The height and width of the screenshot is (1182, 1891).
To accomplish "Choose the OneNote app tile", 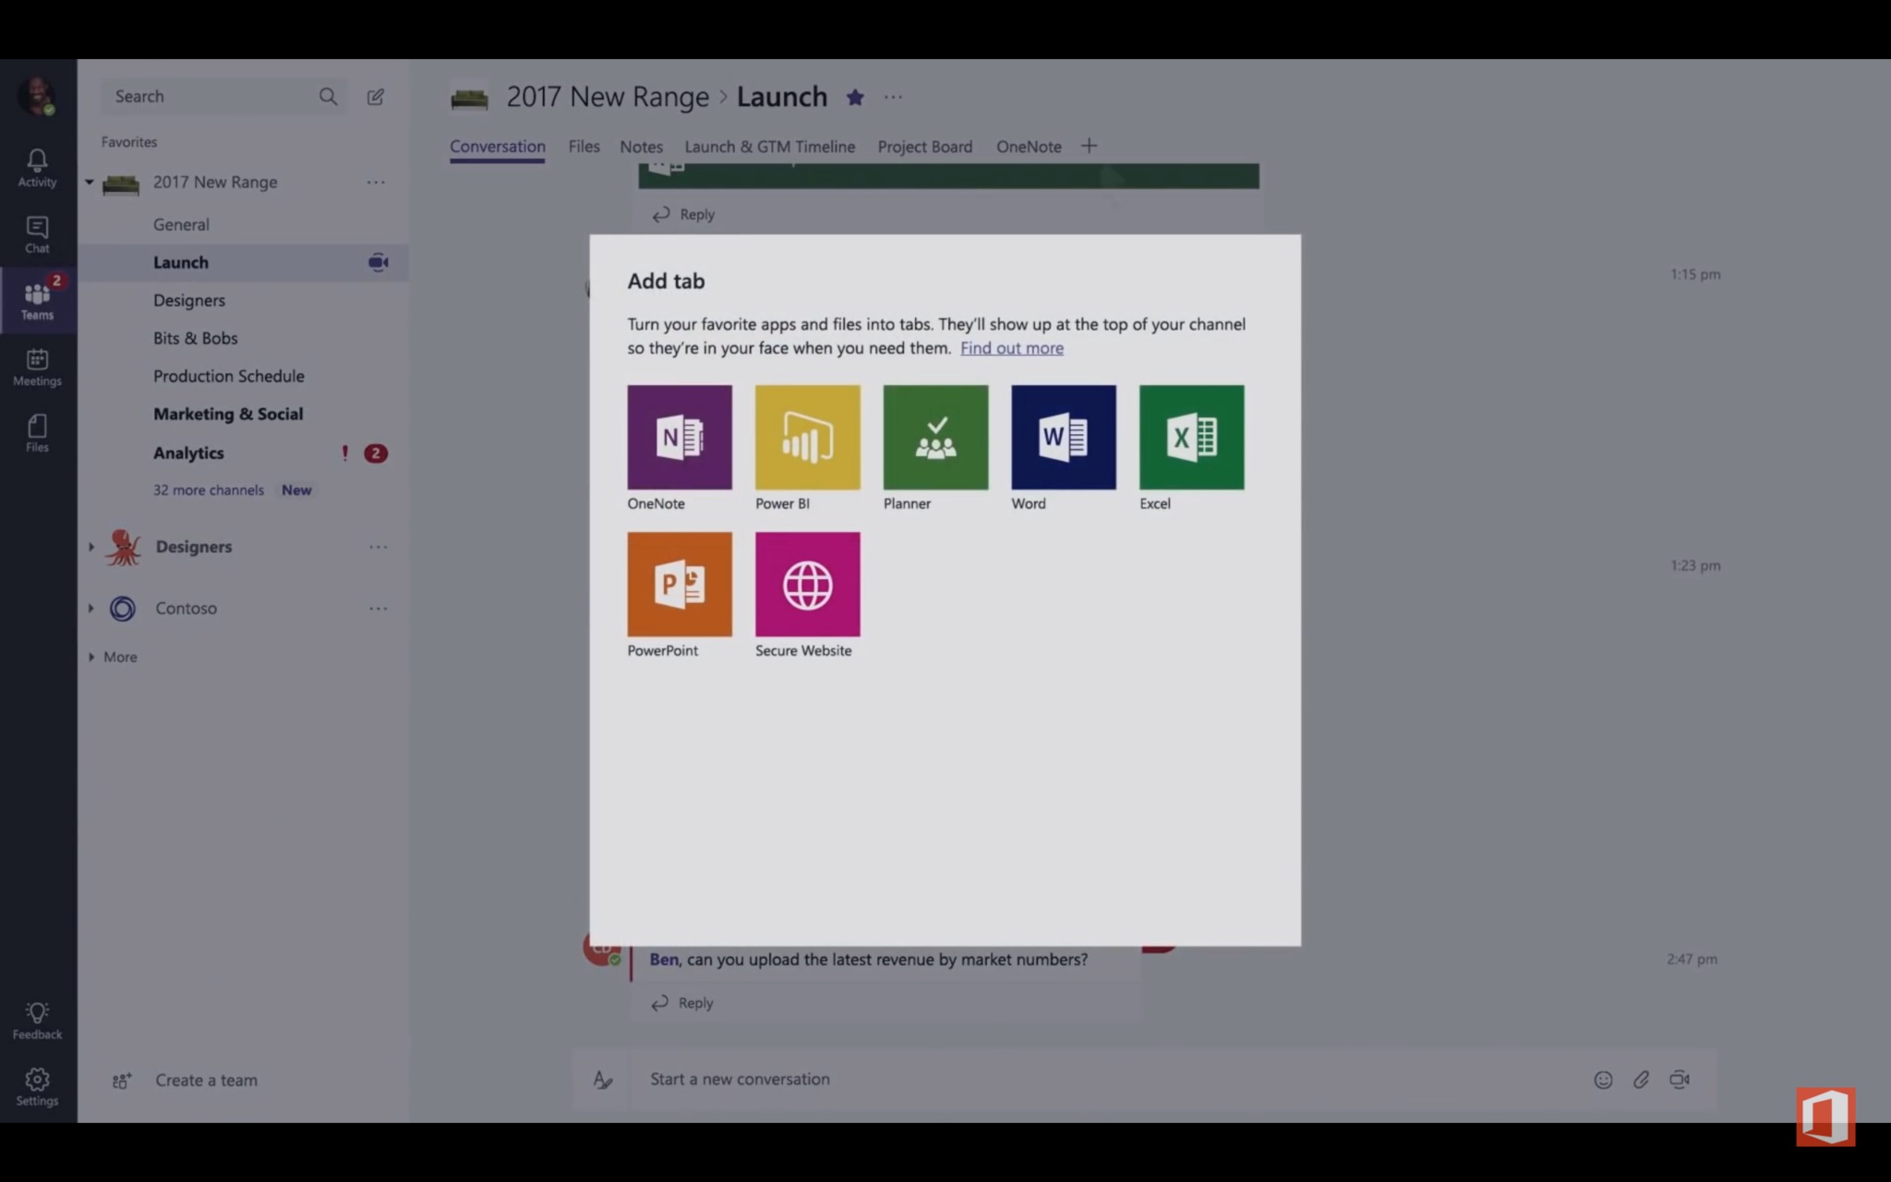I will 680,437.
